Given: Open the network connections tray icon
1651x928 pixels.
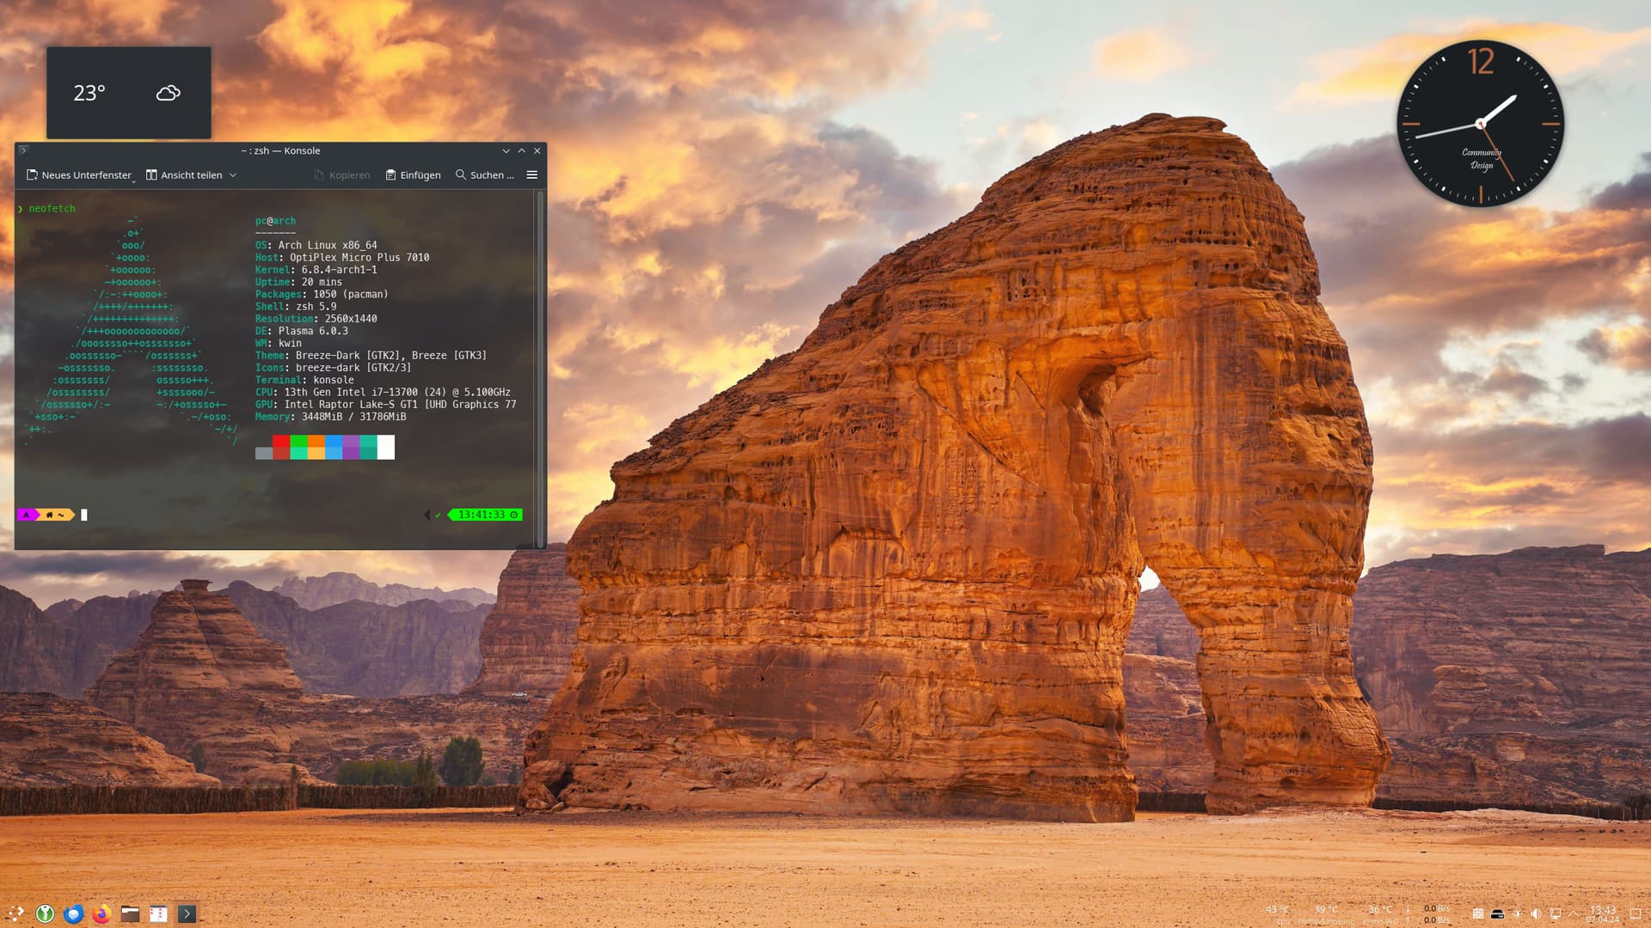Looking at the screenshot, I should point(1555,914).
